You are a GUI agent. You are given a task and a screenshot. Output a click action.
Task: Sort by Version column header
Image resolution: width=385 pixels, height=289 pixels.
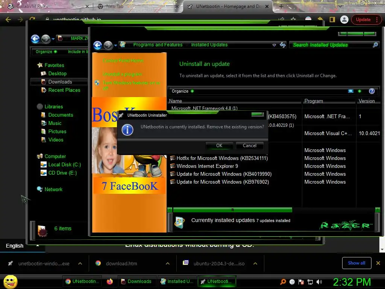coord(368,101)
